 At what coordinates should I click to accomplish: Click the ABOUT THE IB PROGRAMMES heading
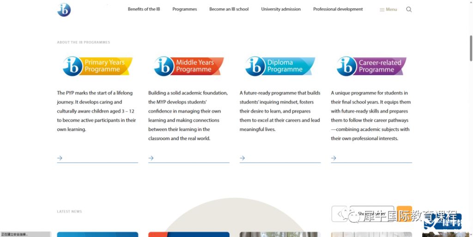click(x=84, y=42)
